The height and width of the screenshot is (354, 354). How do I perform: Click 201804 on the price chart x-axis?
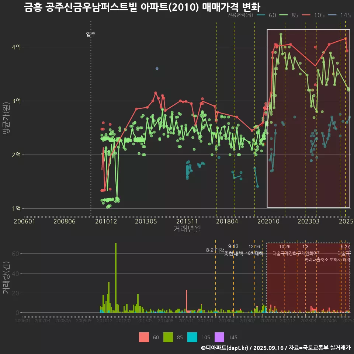pos(227,221)
